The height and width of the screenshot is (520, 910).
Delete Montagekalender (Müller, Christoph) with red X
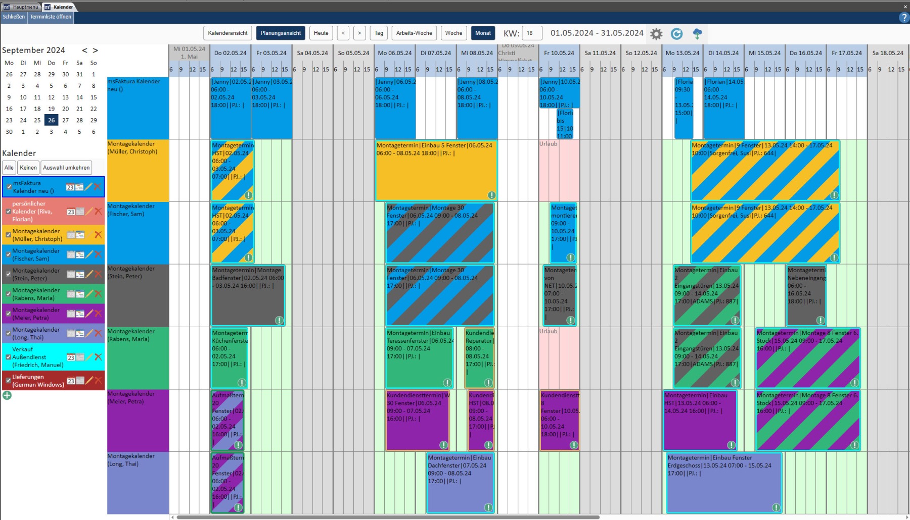(98, 235)
